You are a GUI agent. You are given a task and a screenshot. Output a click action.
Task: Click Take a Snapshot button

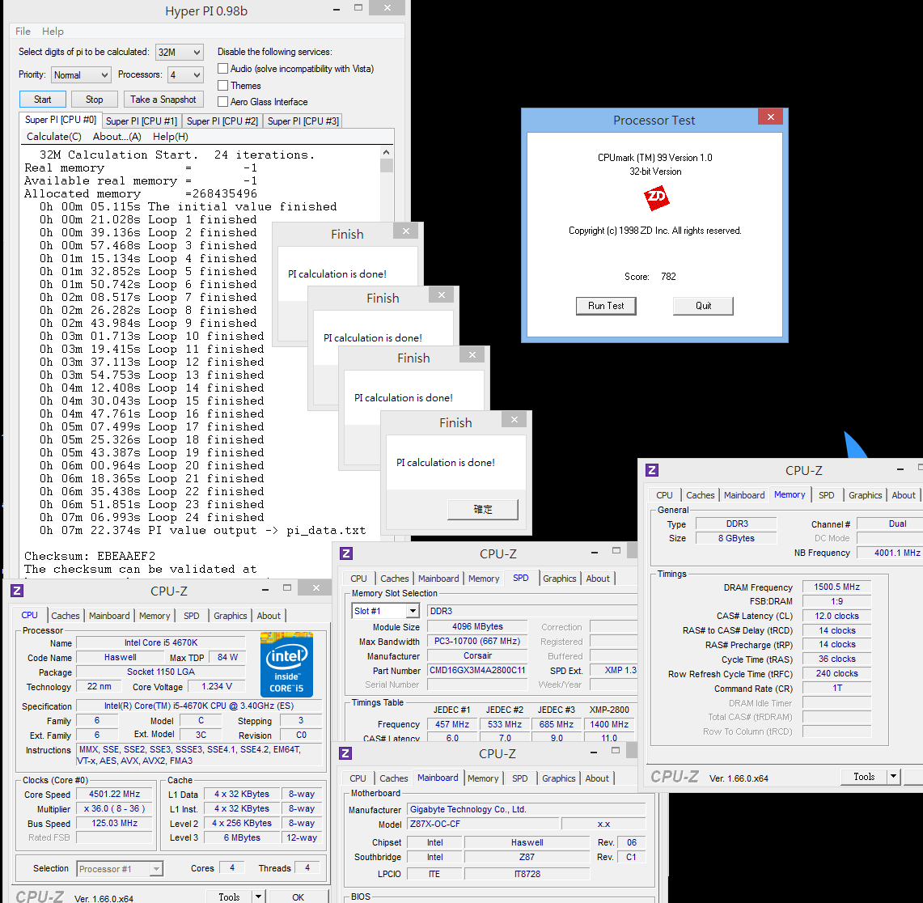tap(163, 100)
